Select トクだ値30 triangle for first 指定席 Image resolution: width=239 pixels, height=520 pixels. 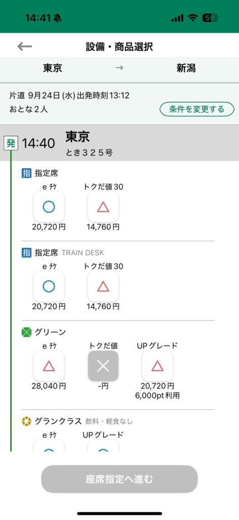pos(103,207)
